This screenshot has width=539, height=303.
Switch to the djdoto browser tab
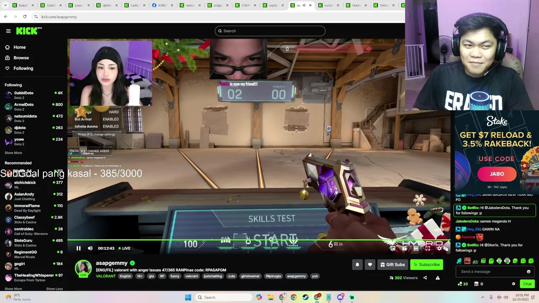pos(107,5)
